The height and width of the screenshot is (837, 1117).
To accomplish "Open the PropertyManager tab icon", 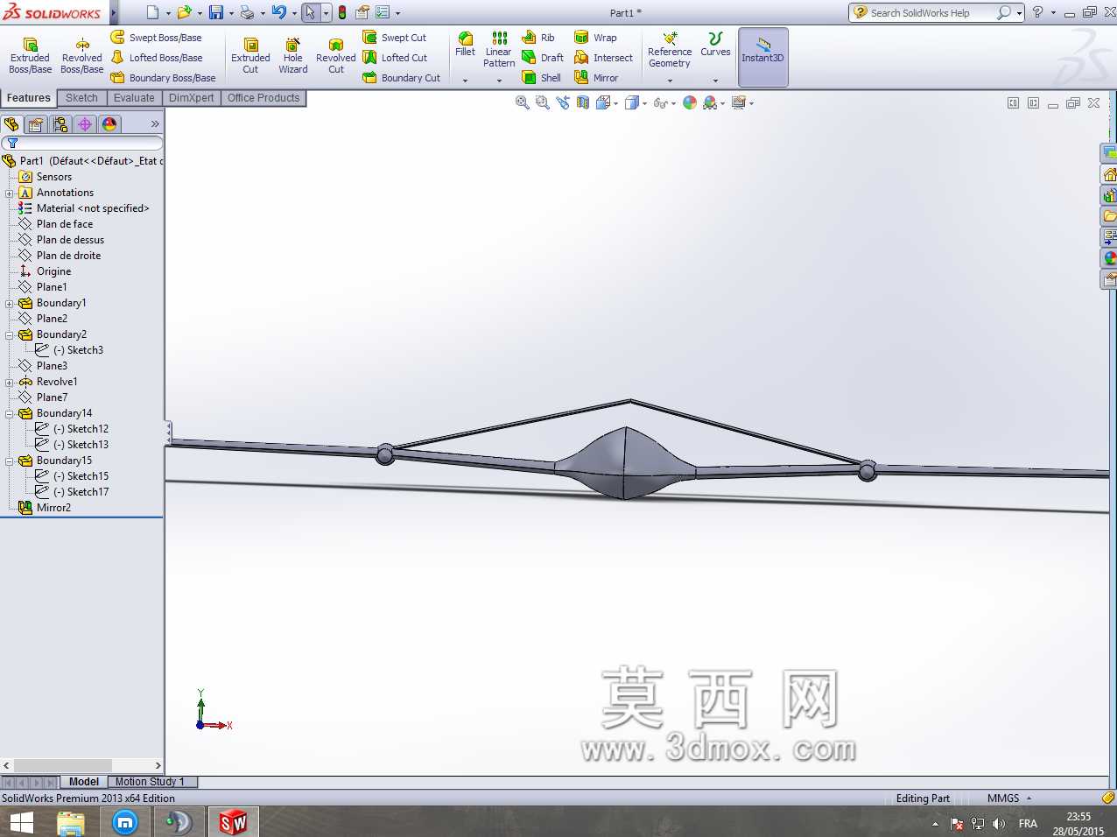I will 36,124.
